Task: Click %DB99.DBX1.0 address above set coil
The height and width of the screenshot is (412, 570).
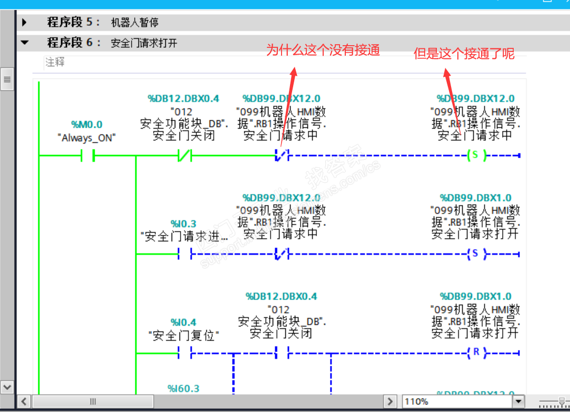Action: click(475, 198)
